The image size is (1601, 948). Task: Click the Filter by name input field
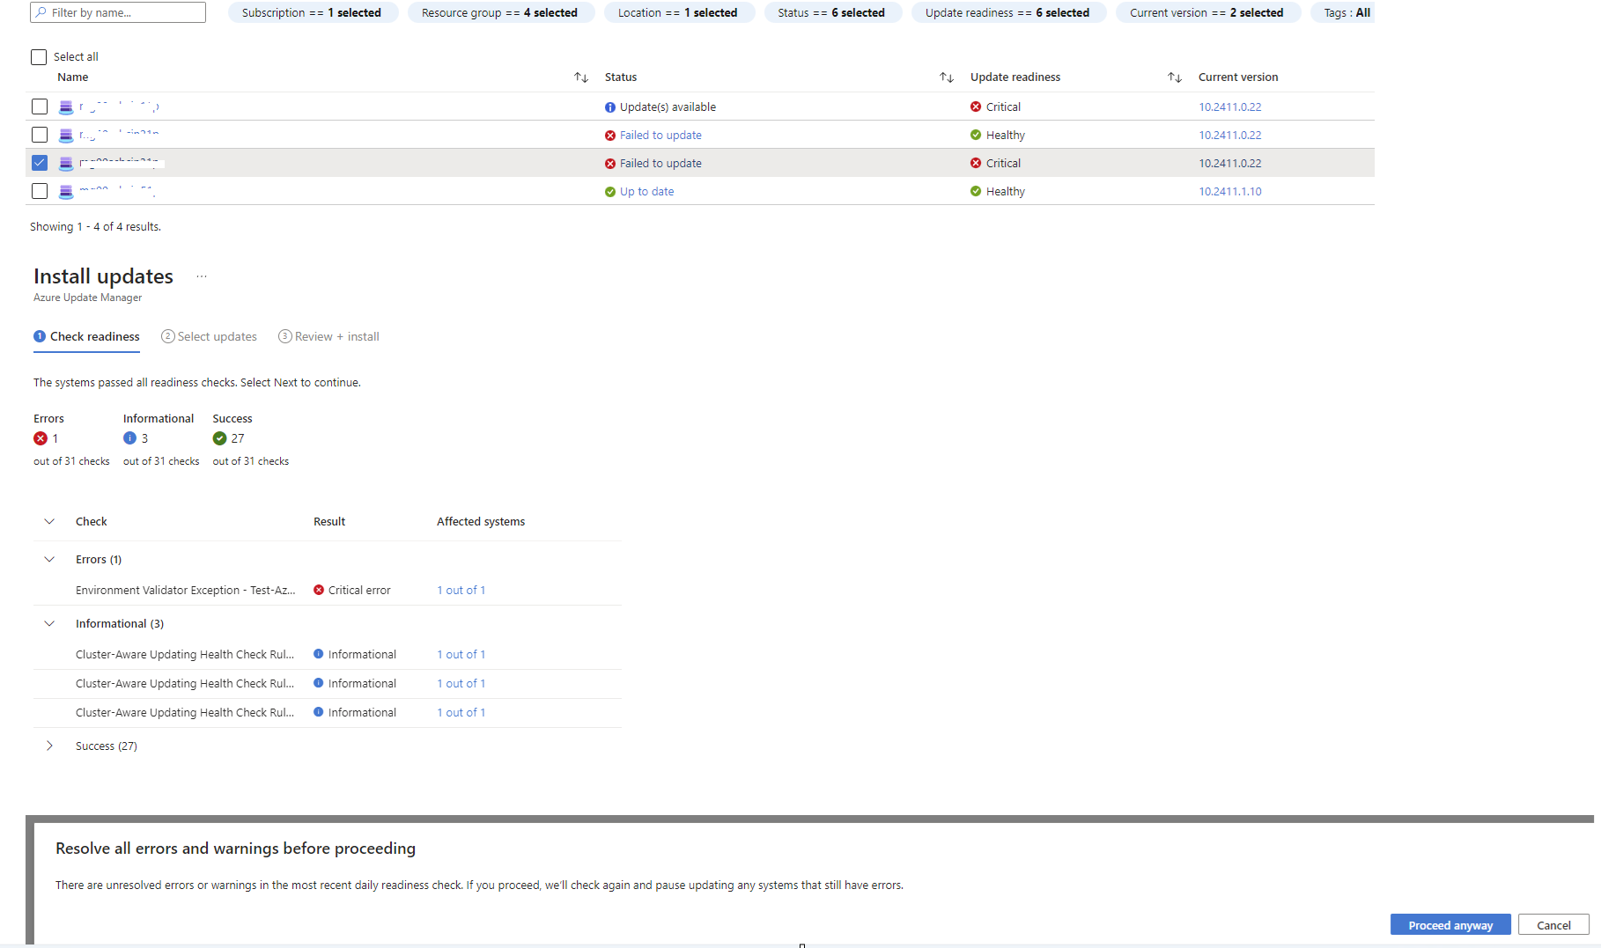pyautogui.click(x=117, y=12)
